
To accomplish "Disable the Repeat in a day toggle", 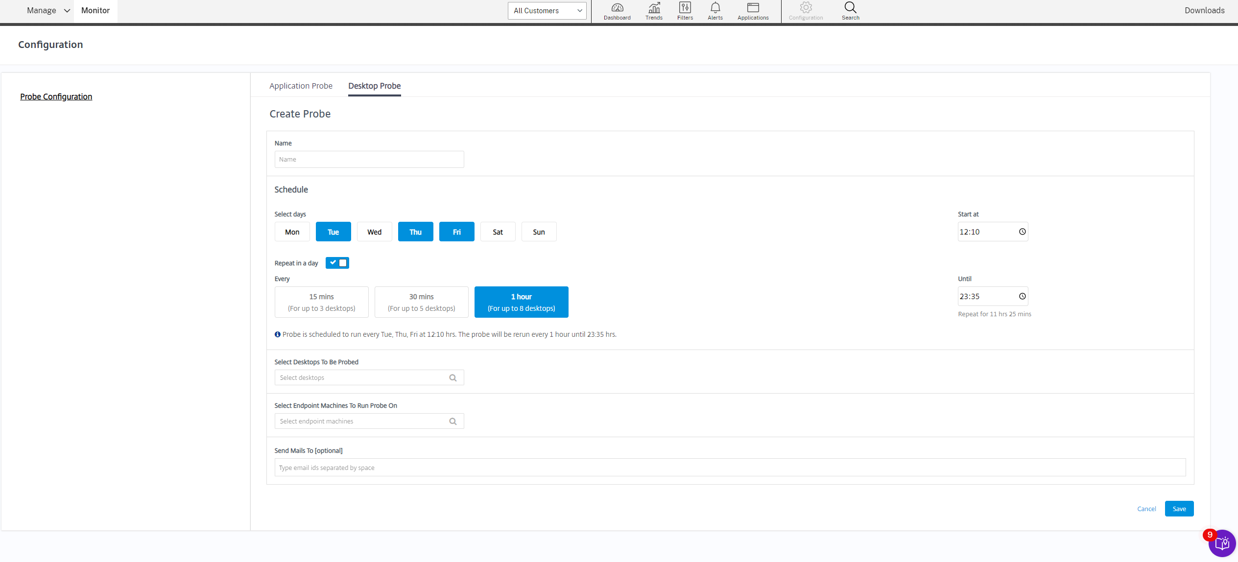I will click(x=337, y=263).
